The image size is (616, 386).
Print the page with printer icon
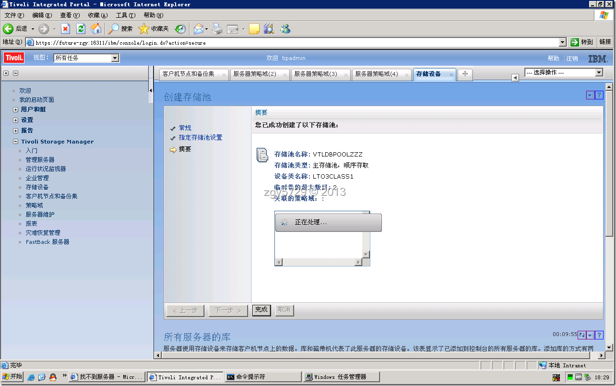pyautogui.click(x=217, y=29)
